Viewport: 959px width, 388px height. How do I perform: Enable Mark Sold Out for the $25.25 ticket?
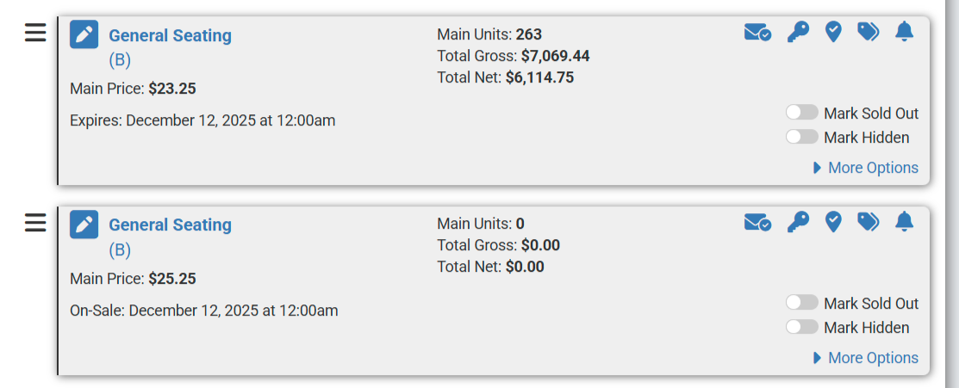point(802,303)
